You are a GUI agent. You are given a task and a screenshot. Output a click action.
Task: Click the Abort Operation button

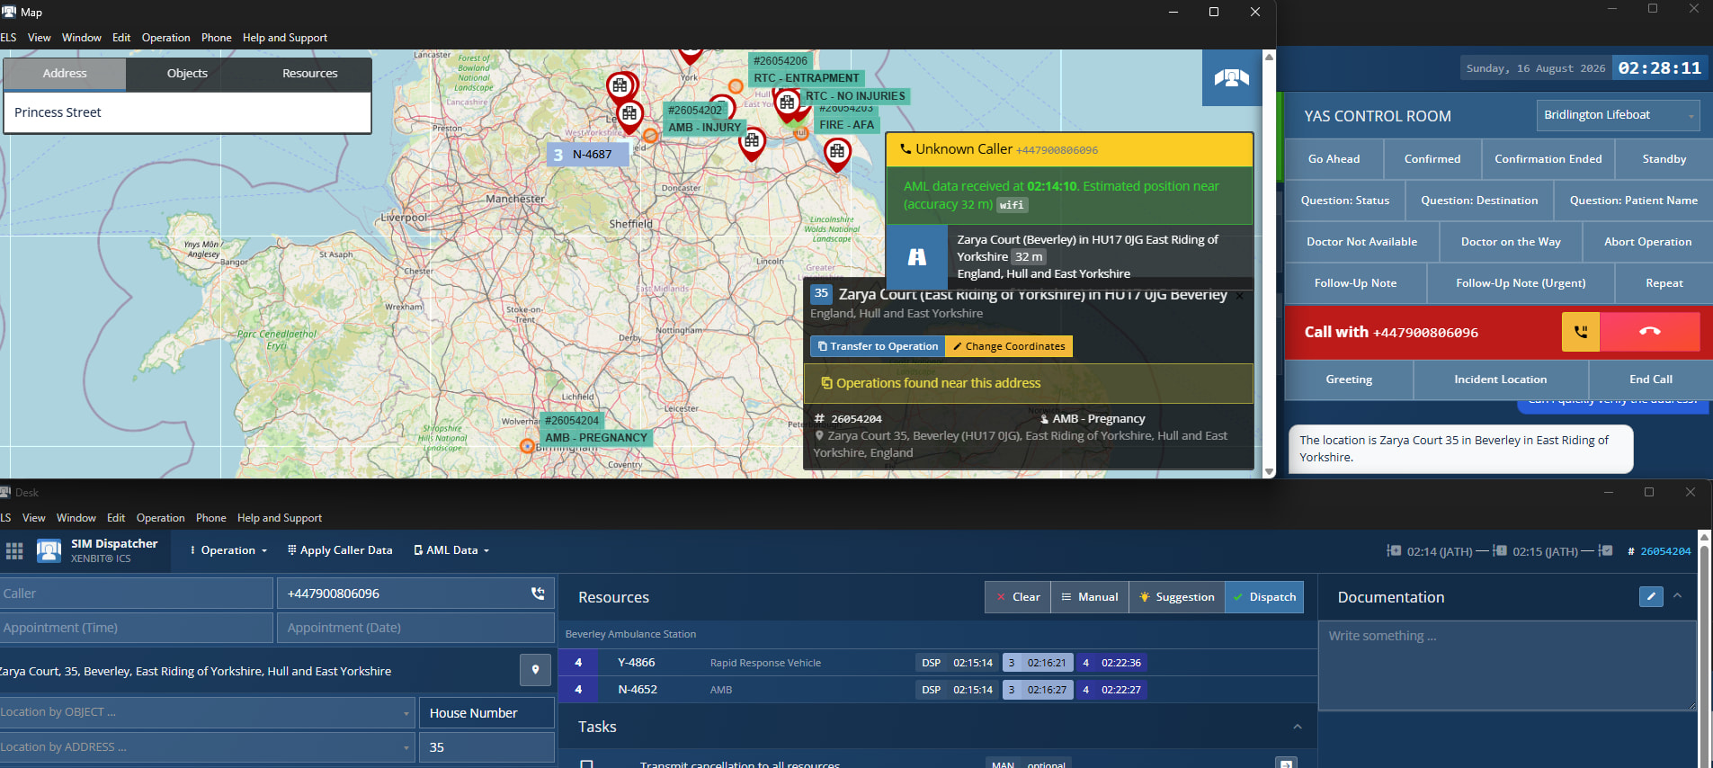[x=1647, y=242]
